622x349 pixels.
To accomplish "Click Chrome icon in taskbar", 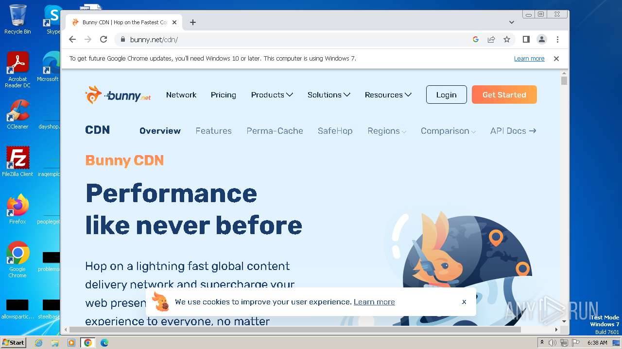I will [87, 343].
